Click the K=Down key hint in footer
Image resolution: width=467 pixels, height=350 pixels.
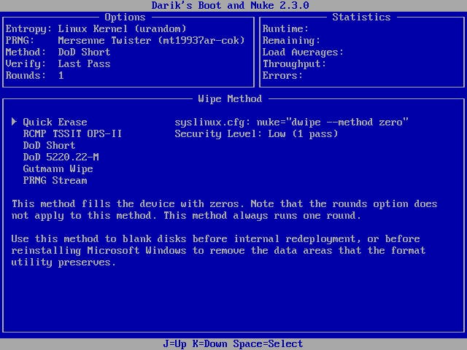[209, 343]
